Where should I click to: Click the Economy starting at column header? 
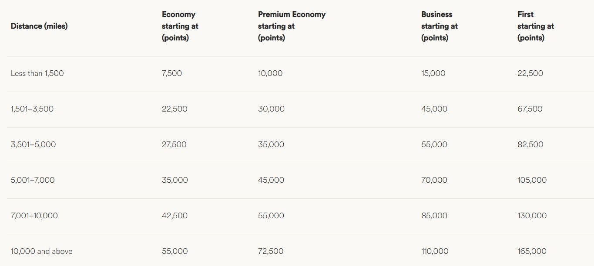point(180,26)
